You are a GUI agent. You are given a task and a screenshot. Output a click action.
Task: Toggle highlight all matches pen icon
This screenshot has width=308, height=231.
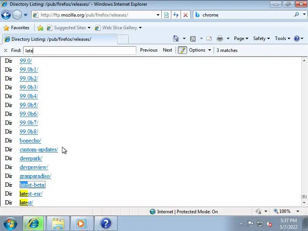click(182, 50)
